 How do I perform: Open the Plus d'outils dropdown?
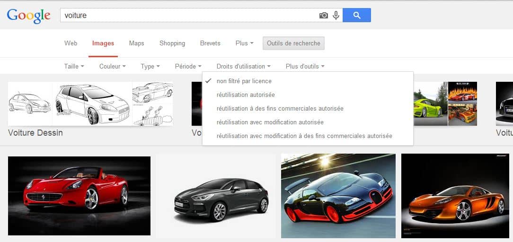point(305,66)
